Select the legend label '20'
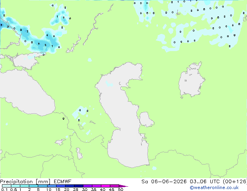Viewport: 247px width, 191px height. (67, 189)
